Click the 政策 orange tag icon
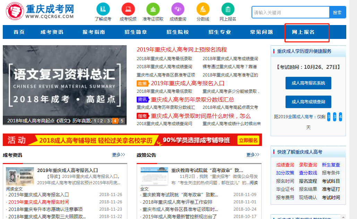Image resolution: width=357 pixels, height=219 pixels. click(143, 83)
